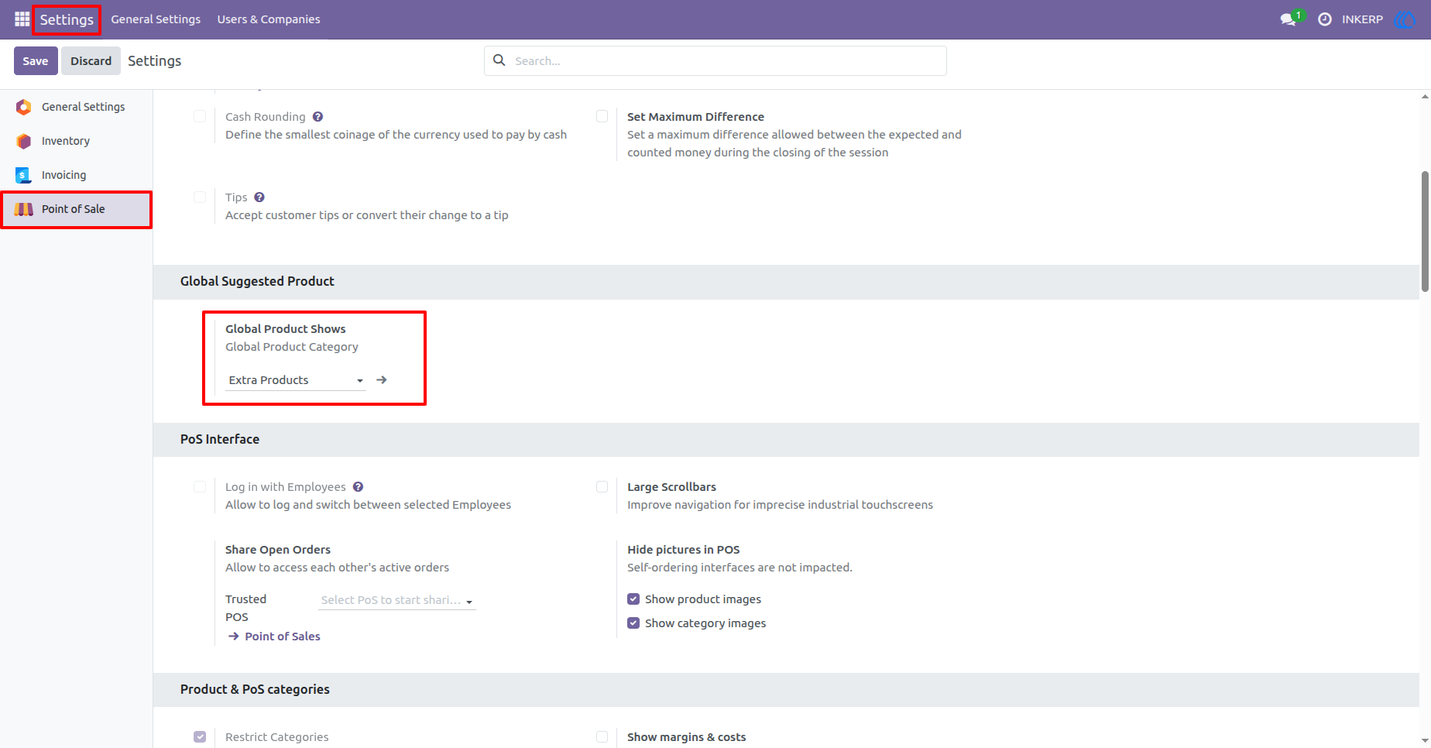Image resolution: width=1431 pixels, height=748 pixels.
Task: Click the INKERP user name
Action: click(1362, 19)
